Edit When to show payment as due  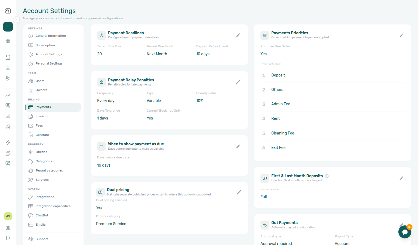click(x=238, y=146)
